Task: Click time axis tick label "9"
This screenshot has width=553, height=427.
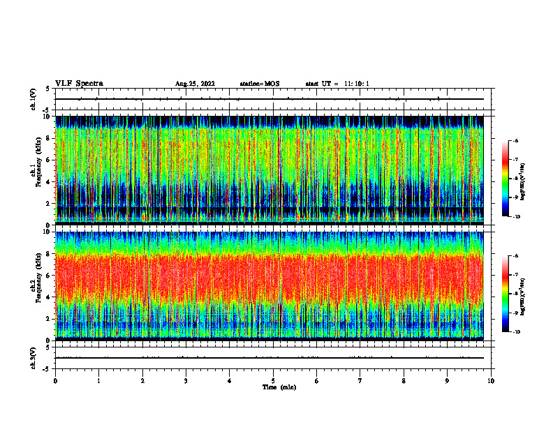Action: [x=447, y=381]
